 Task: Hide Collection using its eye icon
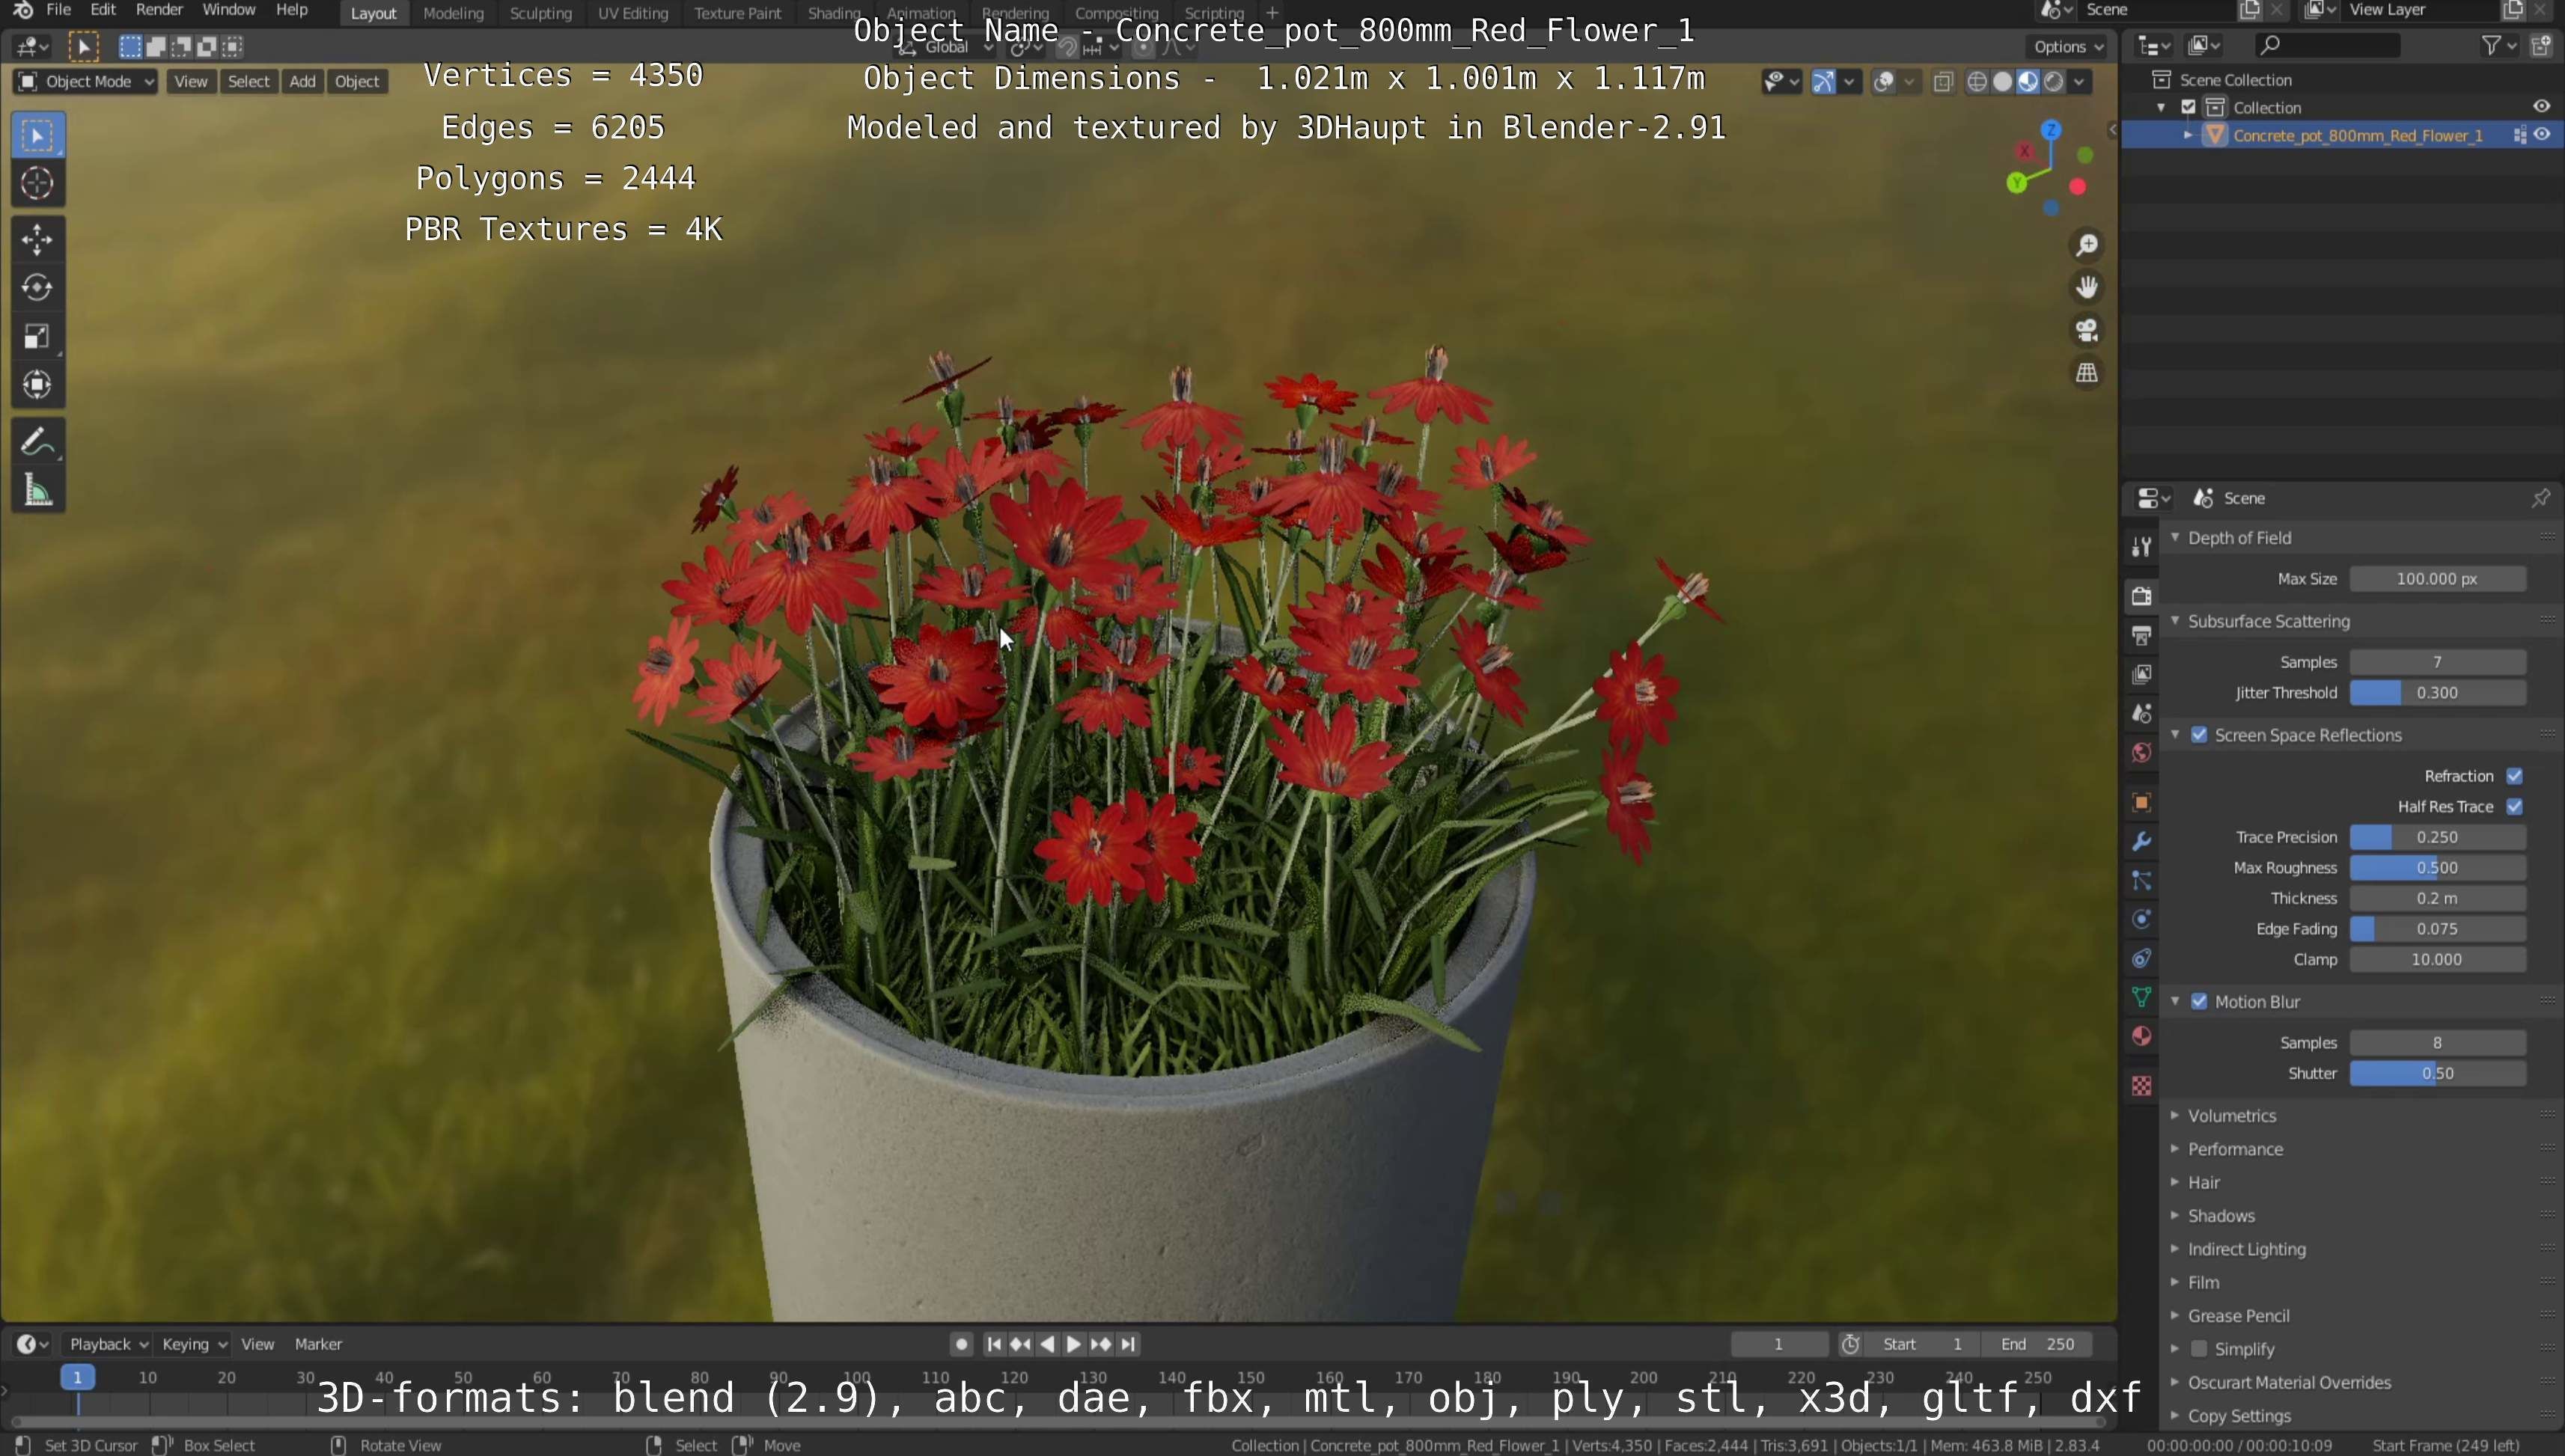[x=2542, y=107]
